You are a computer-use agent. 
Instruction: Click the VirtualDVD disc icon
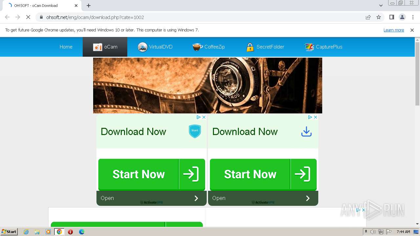pyautogui.click(x=142, y=47)
